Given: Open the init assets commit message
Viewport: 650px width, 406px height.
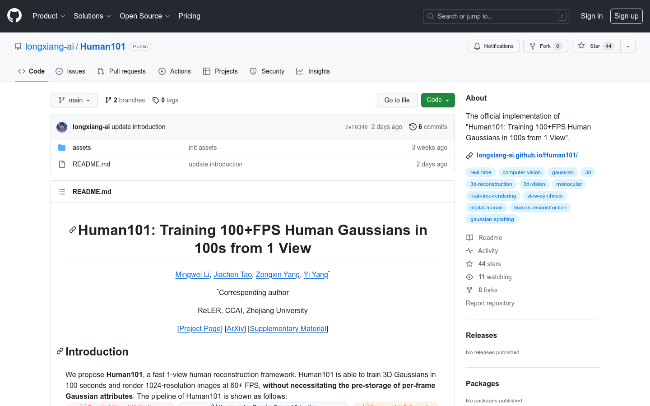Looking at the screenshot, I should (x=203, y=148).
